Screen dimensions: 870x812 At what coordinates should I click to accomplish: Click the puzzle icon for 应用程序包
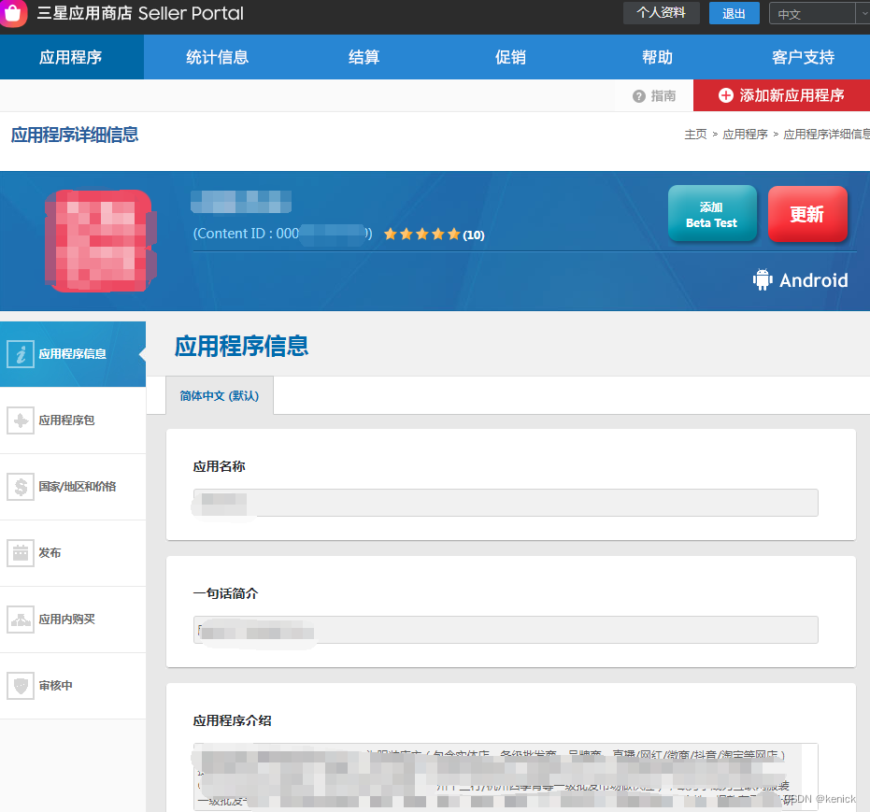21,420
